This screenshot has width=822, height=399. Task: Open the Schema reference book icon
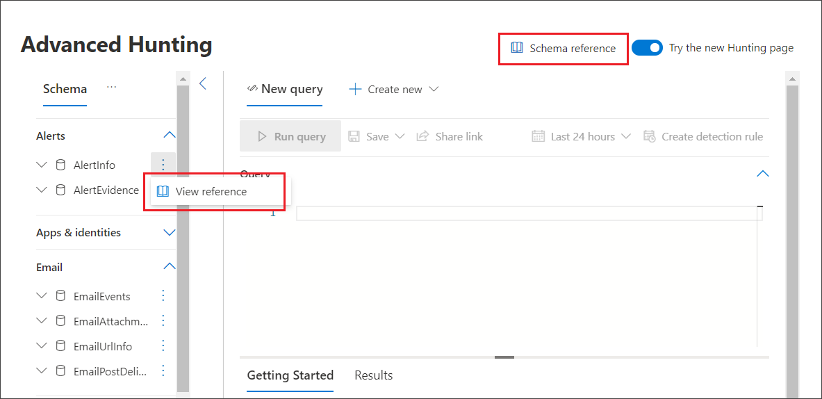point(516,48)
